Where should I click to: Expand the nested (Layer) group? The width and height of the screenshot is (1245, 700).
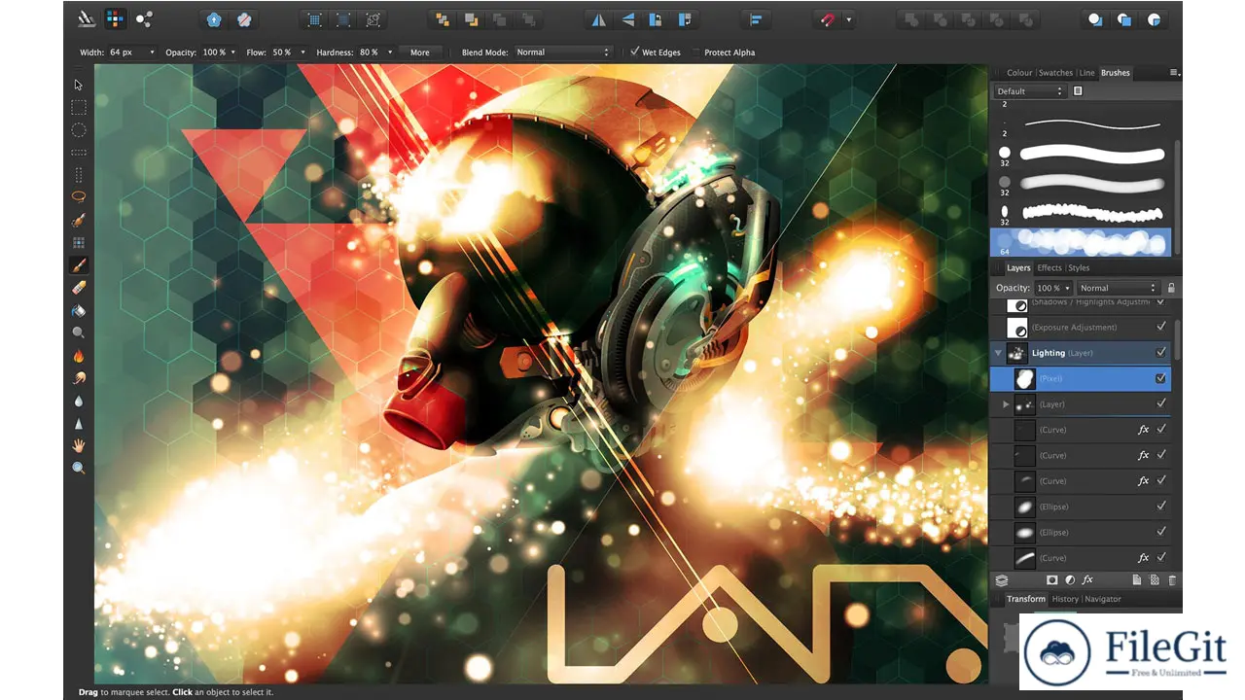(x=1007, y=403)
